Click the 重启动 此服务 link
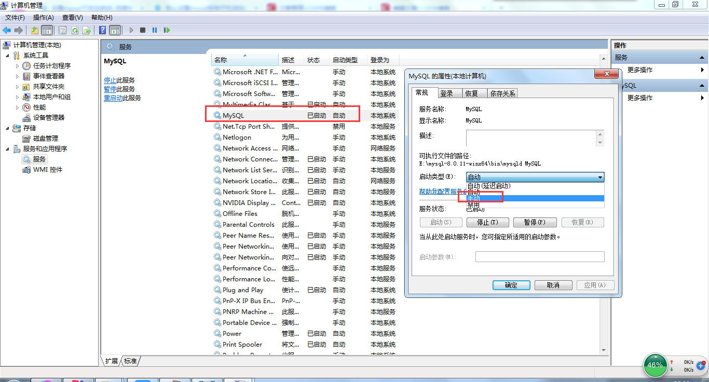The image size is (709, 382). pyautogui.click(x=113, y=98)
